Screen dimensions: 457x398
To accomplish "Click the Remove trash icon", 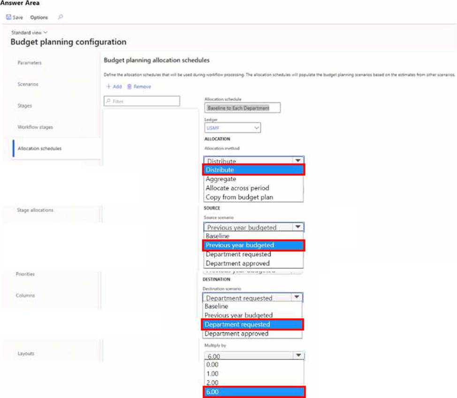I will click(129, 87).
